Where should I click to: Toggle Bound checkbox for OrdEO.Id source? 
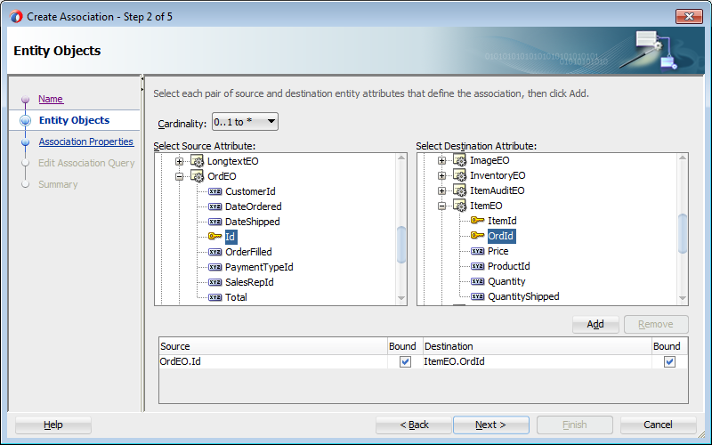pyautogui.click(x=405, y=362)
